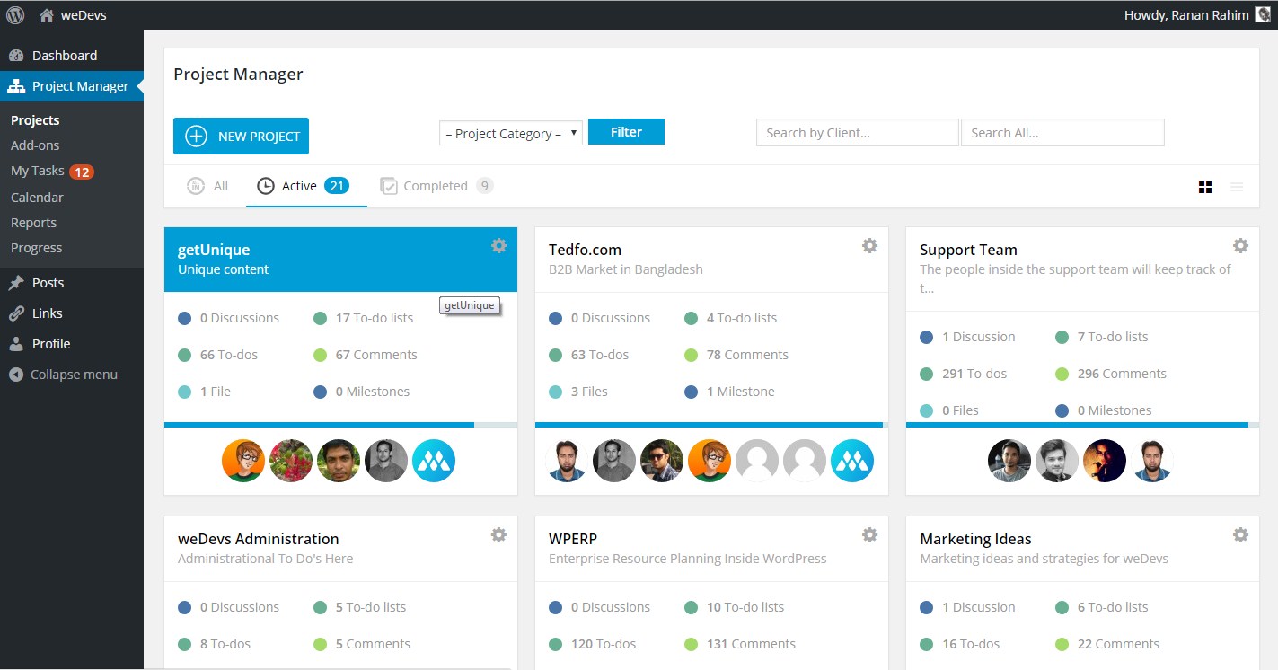1278x670 pixels.
Task: Open settings gear on getUnique card
Action: coord(498,246)
